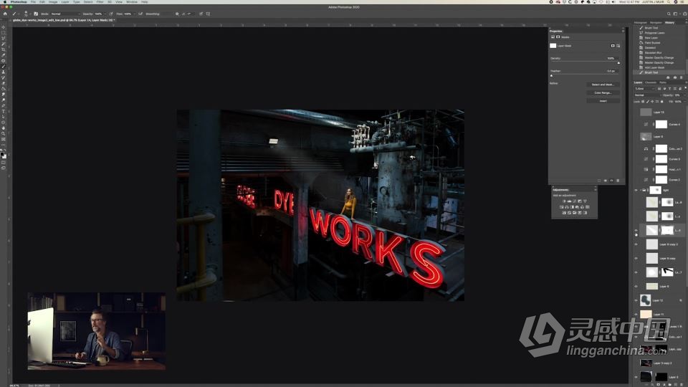Collapse the light layer group
688x387 pixels.
click(x=640, y=190)
